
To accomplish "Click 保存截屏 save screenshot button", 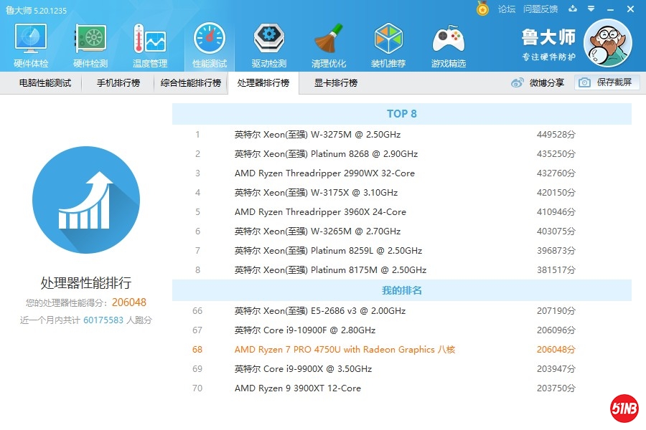I will (x=607, y=82).
